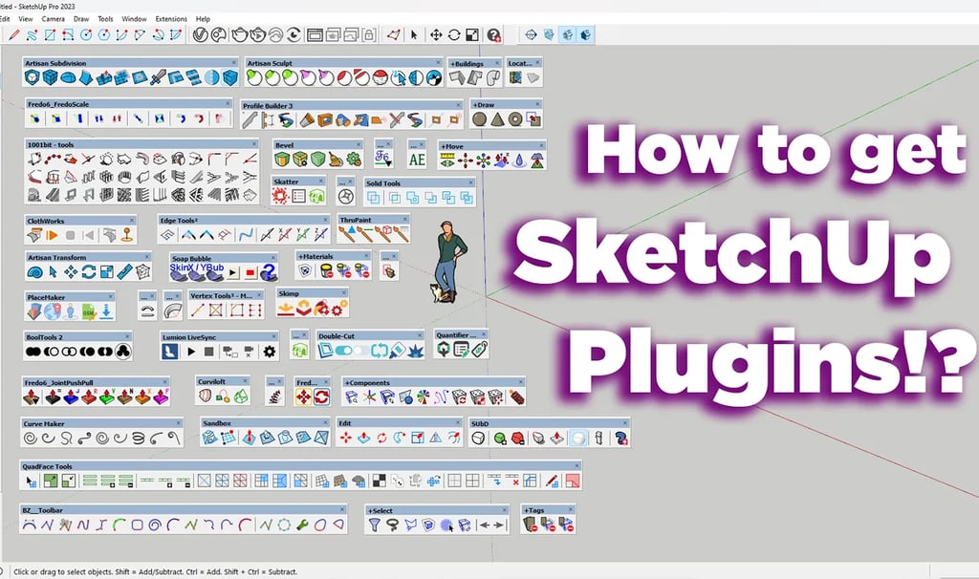Close the QuadFace Tools toolbar
This screenshot has width=979, height=579.
click(577, 465)
